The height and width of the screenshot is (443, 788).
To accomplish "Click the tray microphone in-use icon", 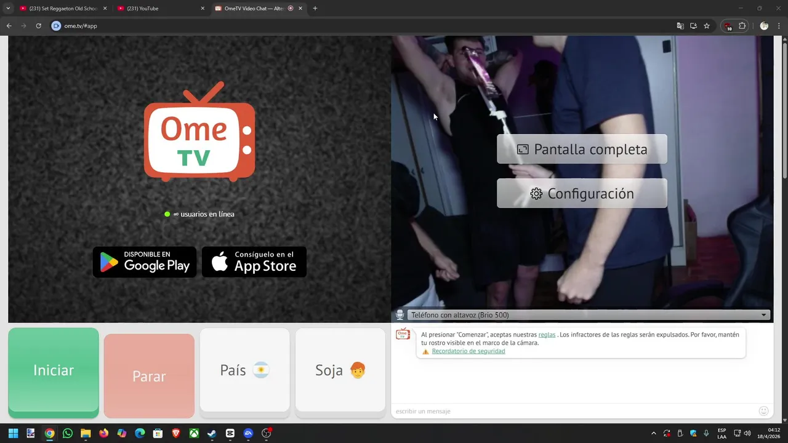I will [x=706, y=433].
